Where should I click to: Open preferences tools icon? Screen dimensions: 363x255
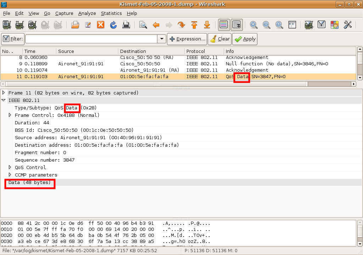[x=347, y=25]
